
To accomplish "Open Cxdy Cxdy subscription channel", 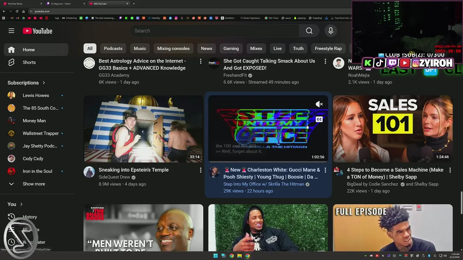I will pyautogui.click(x=36, y=159).
